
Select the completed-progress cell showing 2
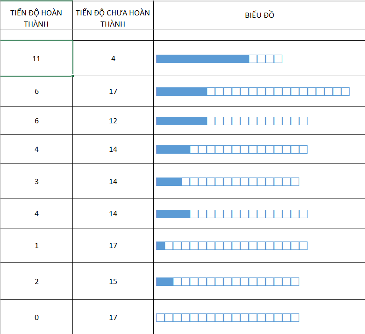pyautogui.click(x=36, y=282)
